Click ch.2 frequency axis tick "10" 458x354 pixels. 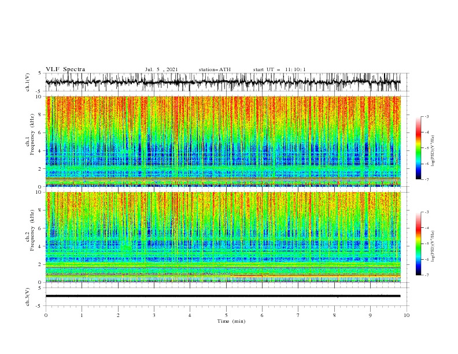39,192
